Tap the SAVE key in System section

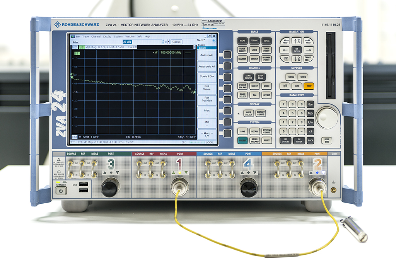tap(242, 131)
